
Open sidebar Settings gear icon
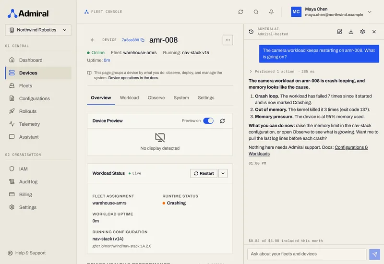(x=12, y=207)
